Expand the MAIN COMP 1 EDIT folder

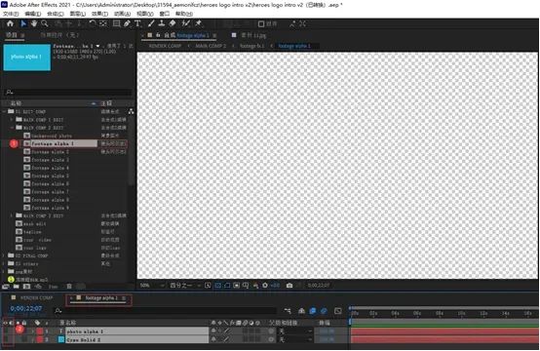click(x=12, y=120)
